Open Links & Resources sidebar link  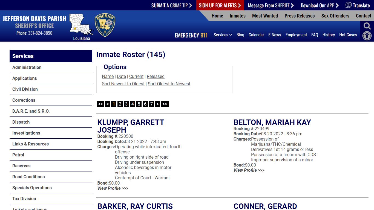[51, 144]
